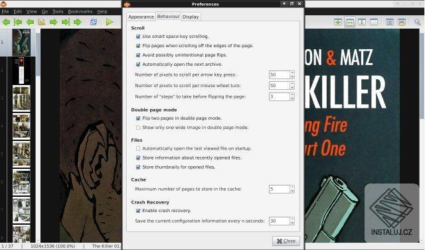Enable show only one wide image option
The image size is (425, 250).
click(138, 128)
